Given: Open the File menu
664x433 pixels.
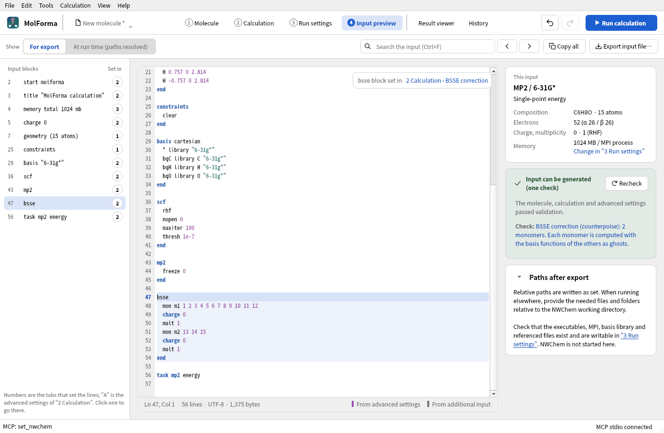Looking at the screenshot, I should pyautogui.click(x=10, y=5).
